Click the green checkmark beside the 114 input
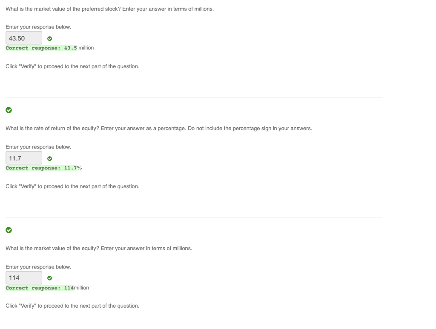 coord(49,278)
